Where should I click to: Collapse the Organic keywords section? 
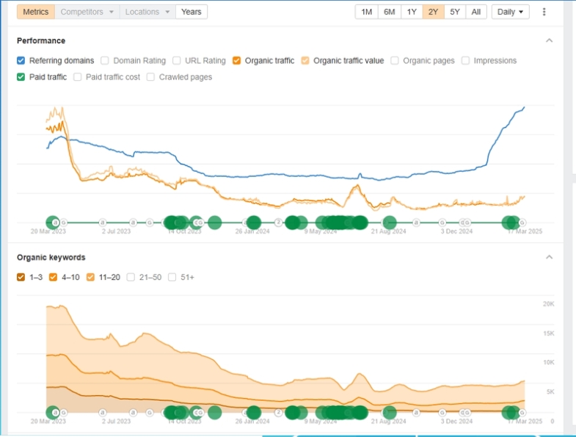click(x=549, y=257)
